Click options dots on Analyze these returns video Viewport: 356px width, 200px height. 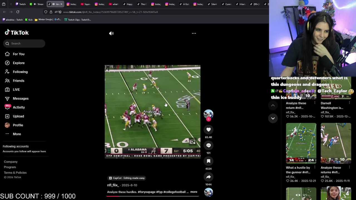coord(349,167)
